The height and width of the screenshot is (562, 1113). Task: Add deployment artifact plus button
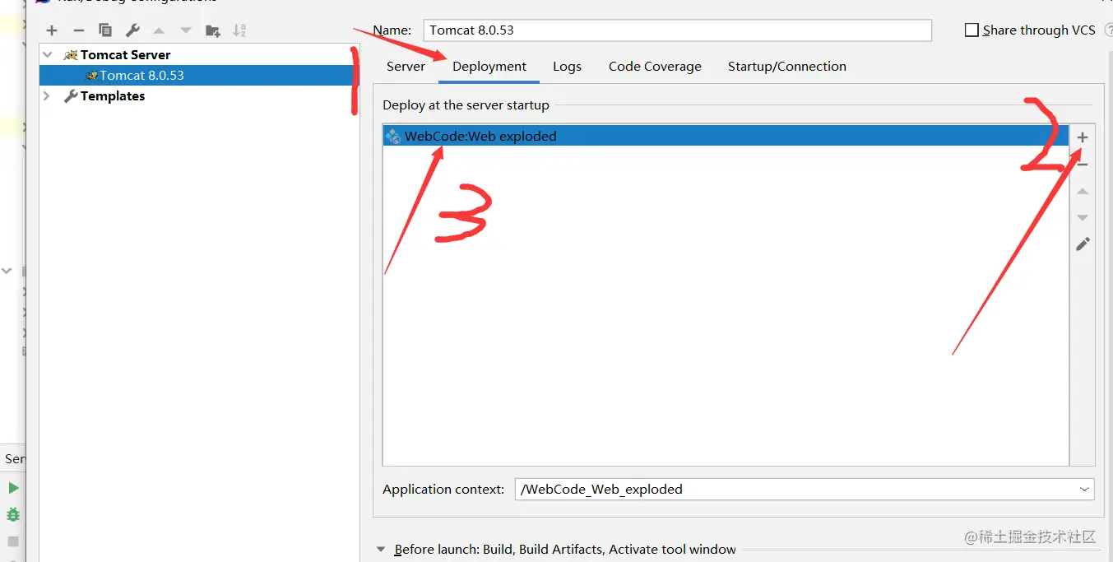coord(1083,137)
